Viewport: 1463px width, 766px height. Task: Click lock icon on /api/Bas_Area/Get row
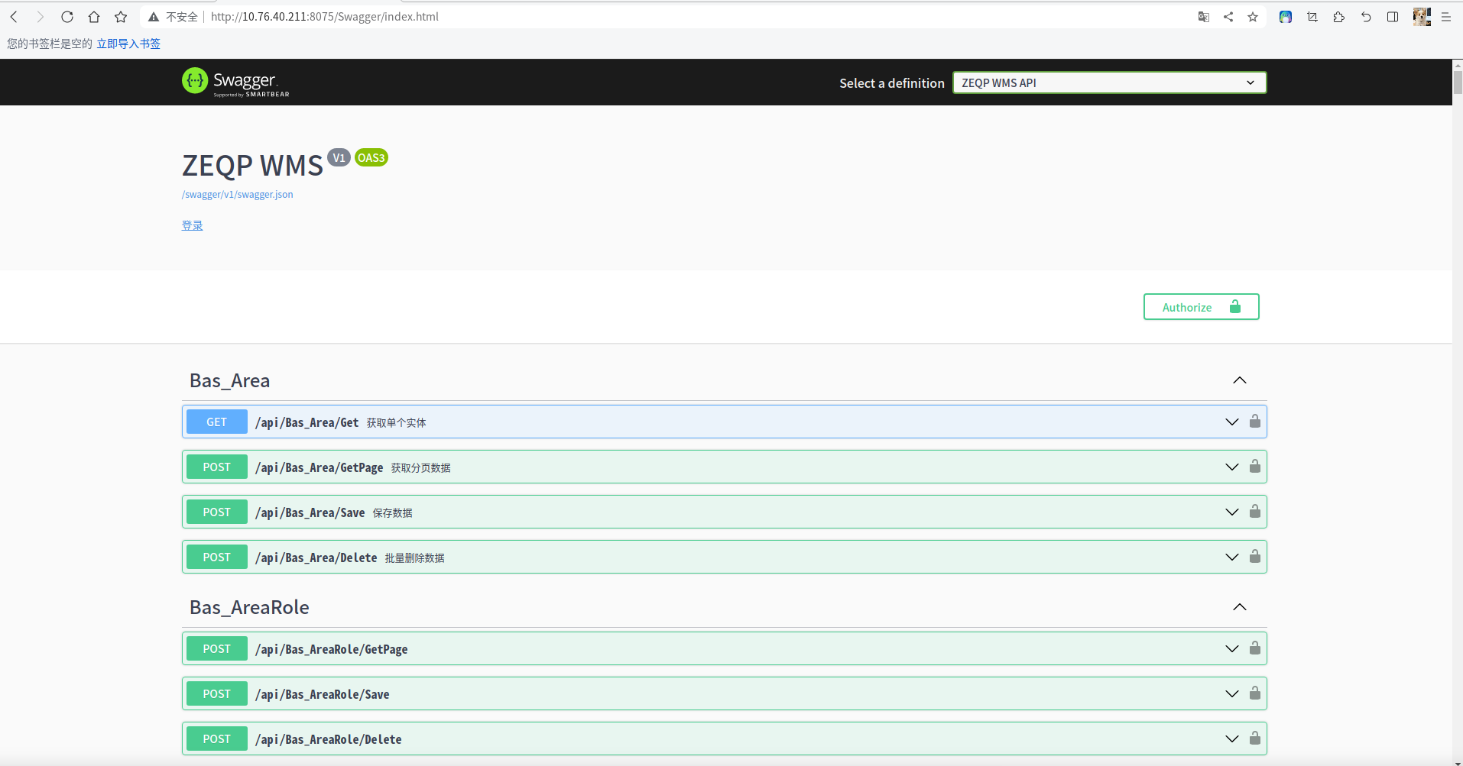[1255, 422]
